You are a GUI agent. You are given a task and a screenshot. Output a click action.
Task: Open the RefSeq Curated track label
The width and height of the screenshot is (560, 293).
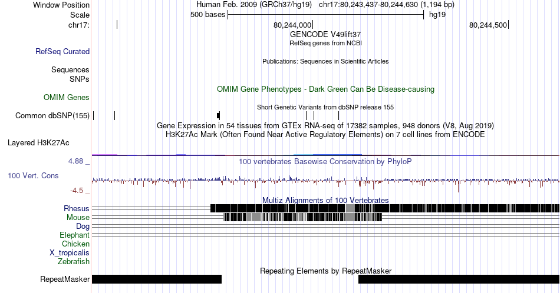tap(62, 51)
